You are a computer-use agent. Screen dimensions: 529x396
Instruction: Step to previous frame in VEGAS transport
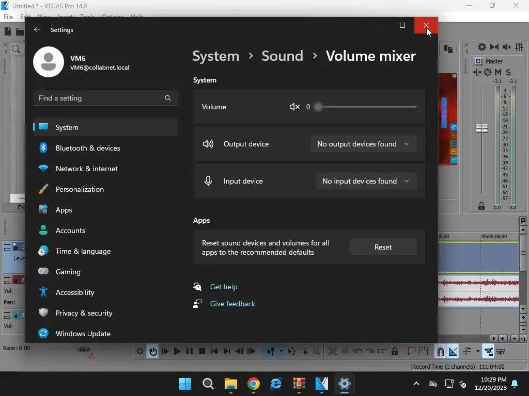tap(239, 351)
